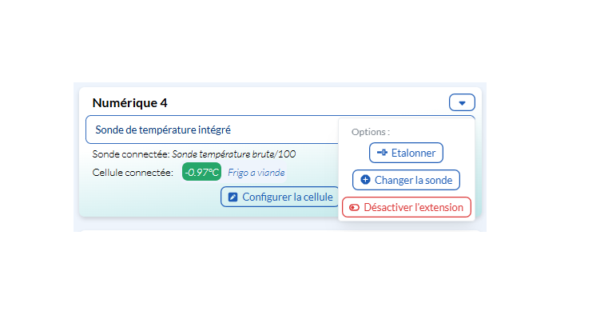Screen dimensions: 612x335
Task: Click the green -0.97°C temperature badge
Action: 201,172
